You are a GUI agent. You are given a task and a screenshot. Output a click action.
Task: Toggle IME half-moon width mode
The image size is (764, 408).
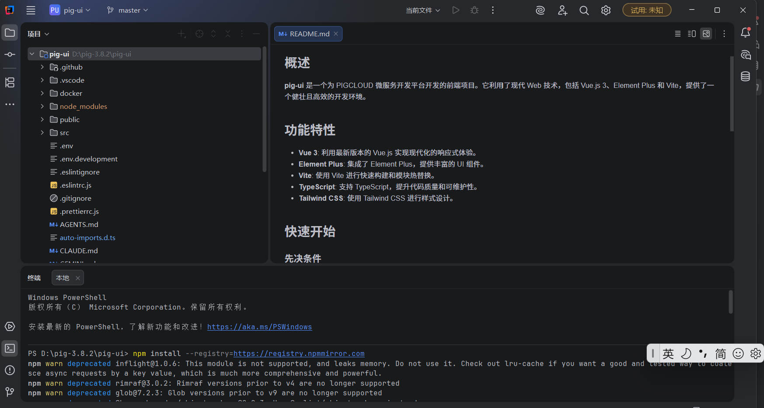(x=686, y=353)
